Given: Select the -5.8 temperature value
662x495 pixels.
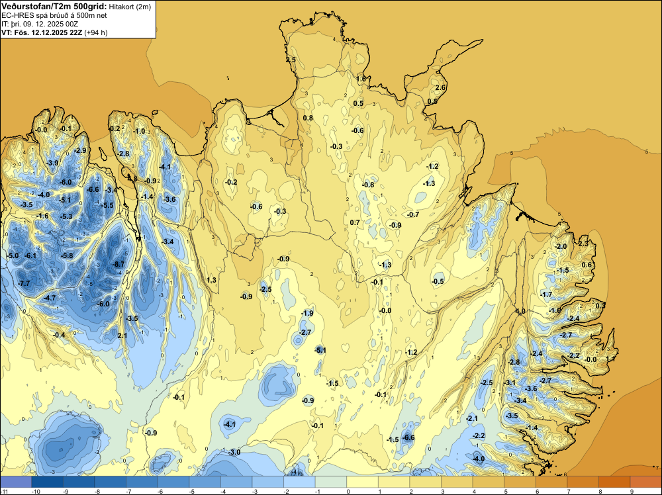Looking at the screenshot, I should point(67,255).
